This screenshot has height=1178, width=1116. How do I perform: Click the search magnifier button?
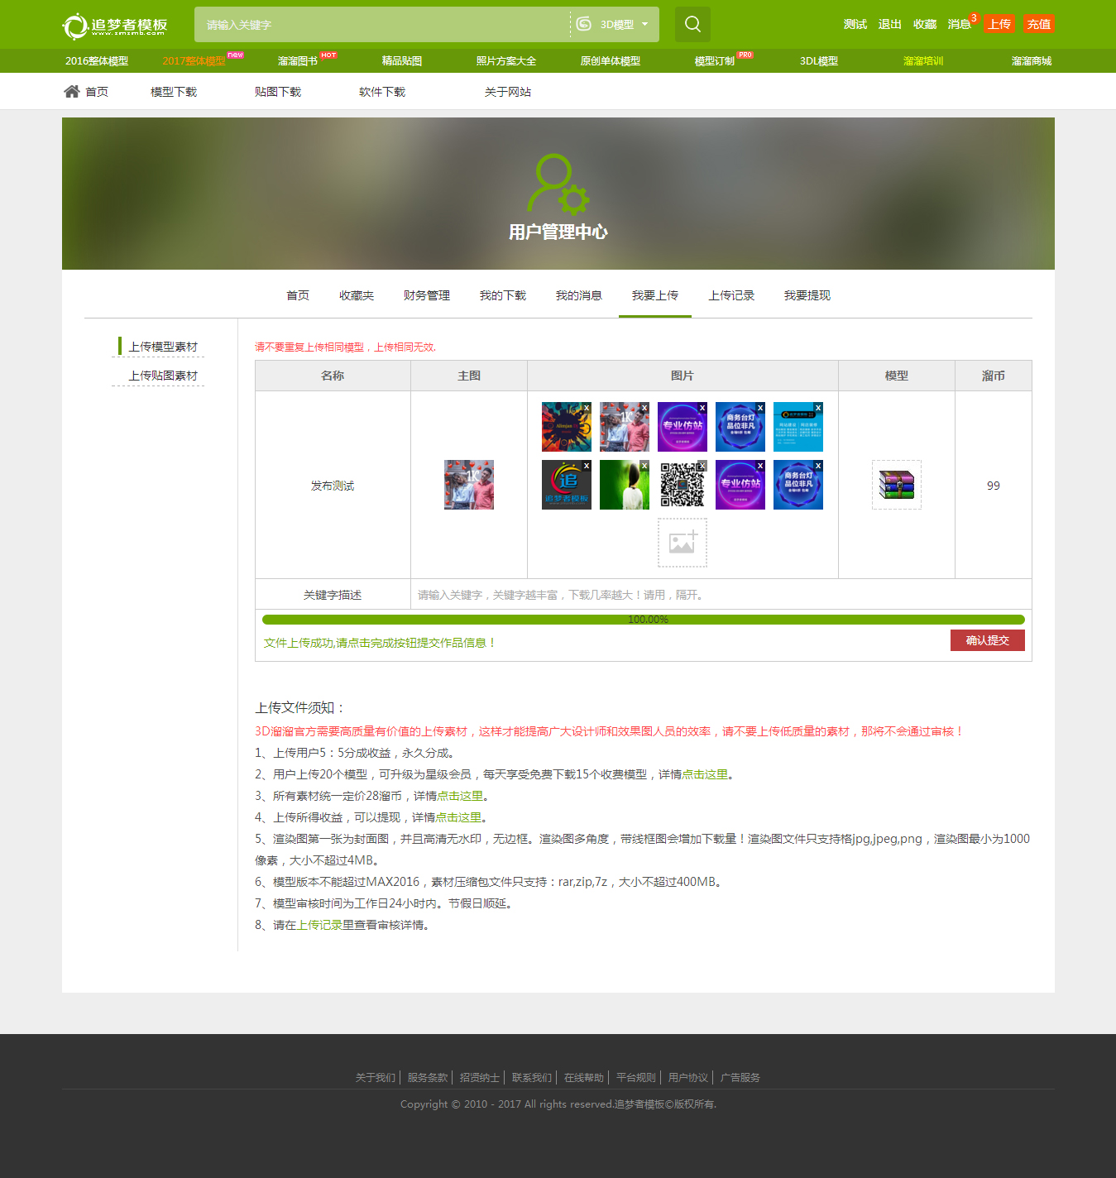(692, 25)
